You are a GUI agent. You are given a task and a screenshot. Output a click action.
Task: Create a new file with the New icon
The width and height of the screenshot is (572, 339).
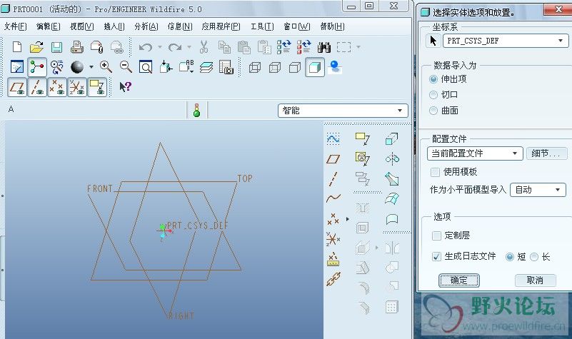[17, 47]
